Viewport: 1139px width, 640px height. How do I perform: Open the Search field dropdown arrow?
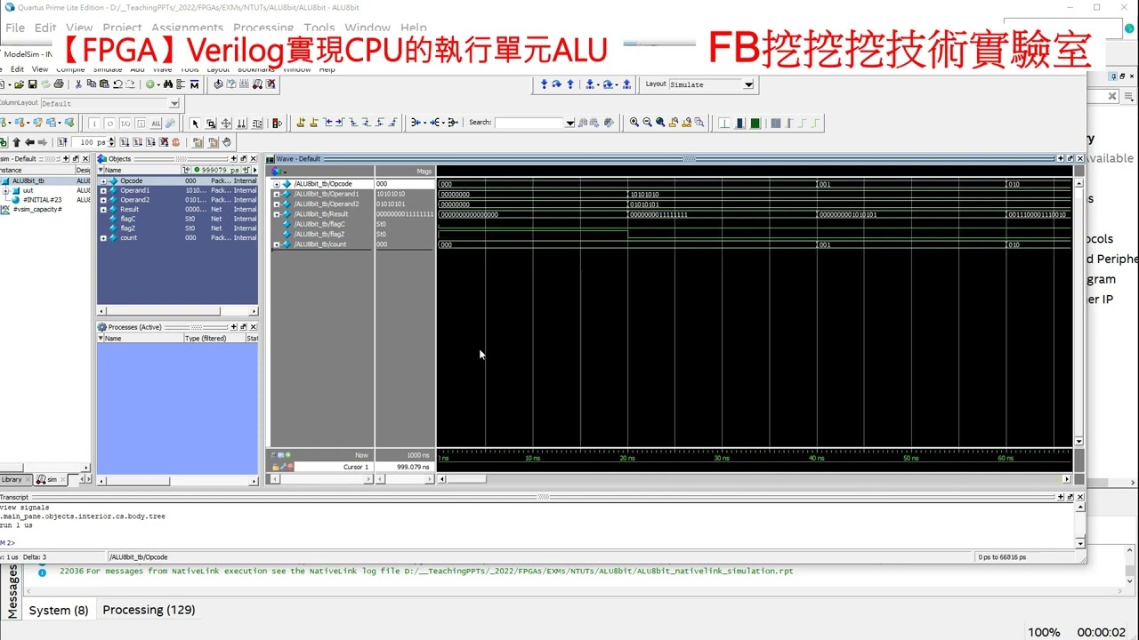coord(569,123)
